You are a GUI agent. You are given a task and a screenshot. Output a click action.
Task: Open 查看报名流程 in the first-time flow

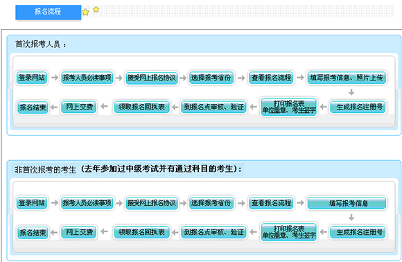coord(271,78)
